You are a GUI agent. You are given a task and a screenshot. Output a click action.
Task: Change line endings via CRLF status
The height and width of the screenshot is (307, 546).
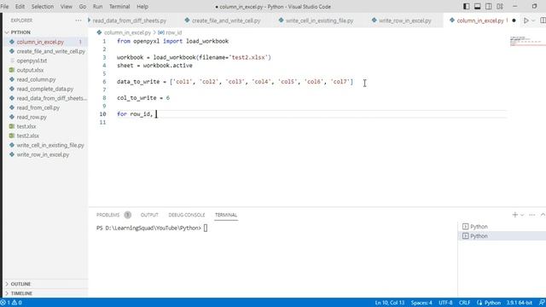(464, 303)
